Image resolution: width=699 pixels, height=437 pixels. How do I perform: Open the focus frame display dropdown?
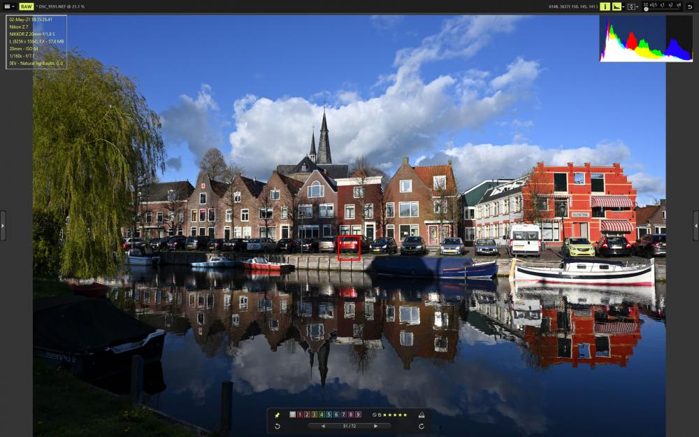click(x=637, y=7)
